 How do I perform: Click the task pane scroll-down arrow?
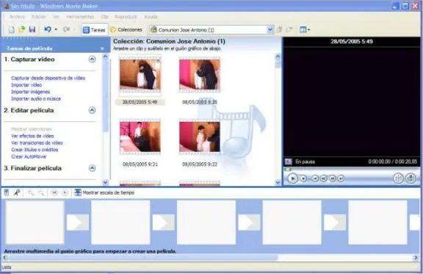coord(105,182)
